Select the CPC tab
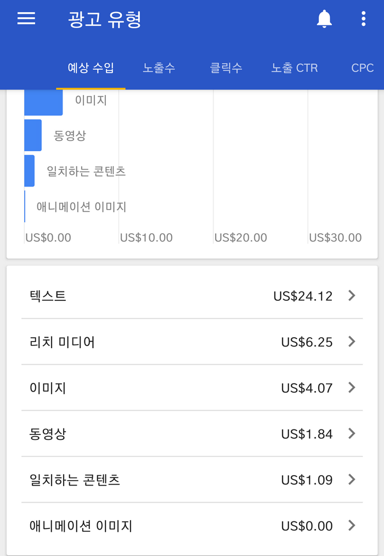This screenshot has width=384, height=556. (x=363, y=68)
